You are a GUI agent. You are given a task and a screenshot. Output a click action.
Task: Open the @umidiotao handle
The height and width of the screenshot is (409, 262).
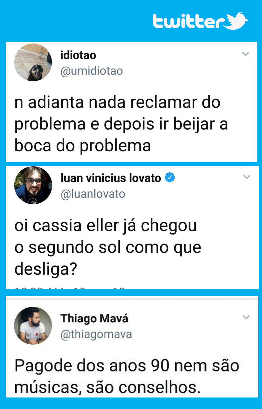92,71
